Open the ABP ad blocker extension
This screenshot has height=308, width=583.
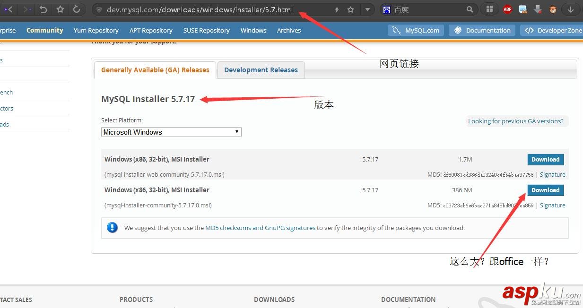pyautogui.click(x=507, y=9)
